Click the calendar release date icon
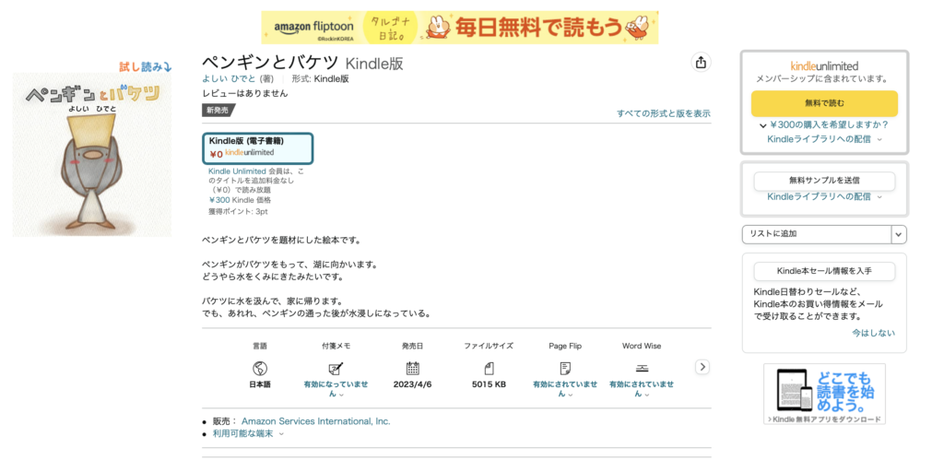 [412, 369]
